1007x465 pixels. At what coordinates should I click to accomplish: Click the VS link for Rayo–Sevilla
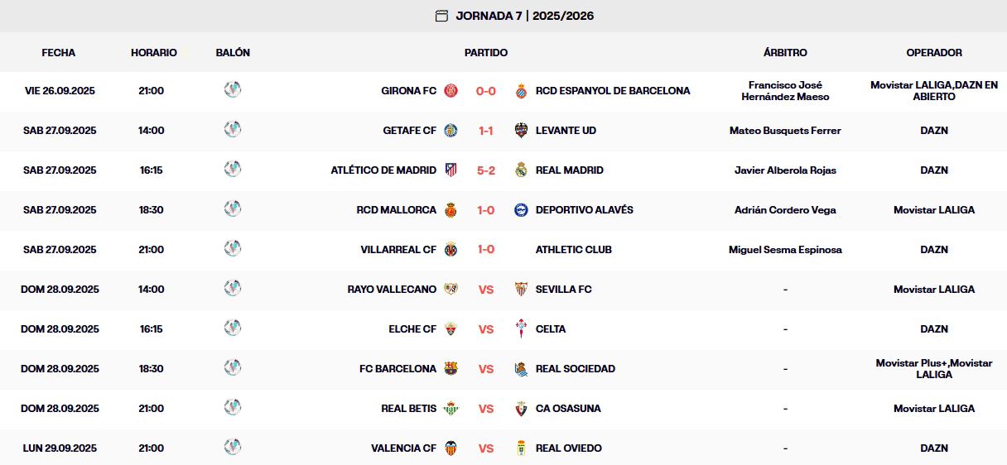486,290
